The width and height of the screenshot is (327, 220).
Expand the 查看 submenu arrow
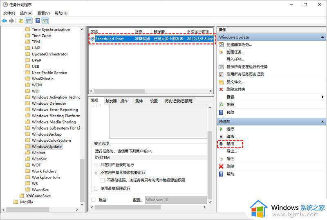[x=323, y=97]
